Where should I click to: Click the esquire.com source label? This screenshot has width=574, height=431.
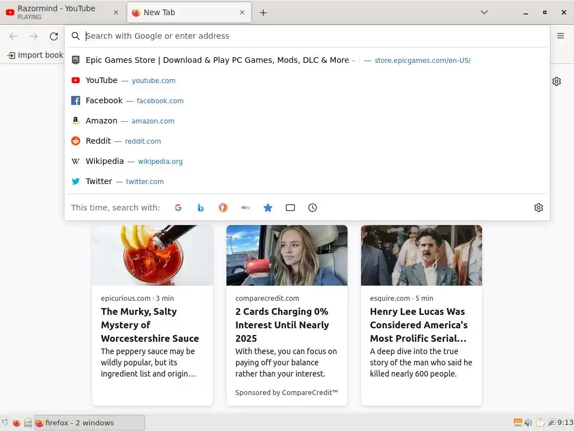(390, 299)
